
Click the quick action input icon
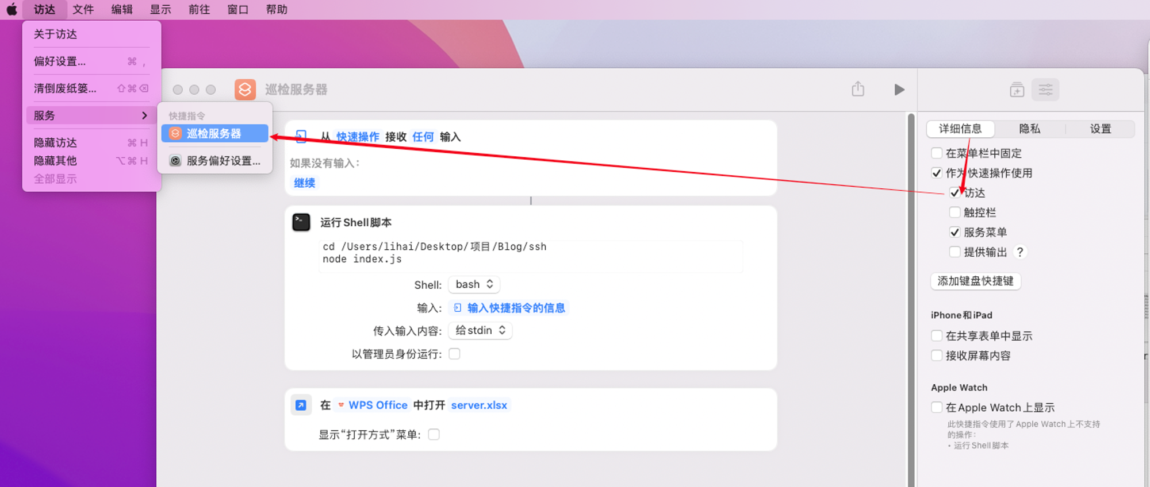click(x=301, y=137)
